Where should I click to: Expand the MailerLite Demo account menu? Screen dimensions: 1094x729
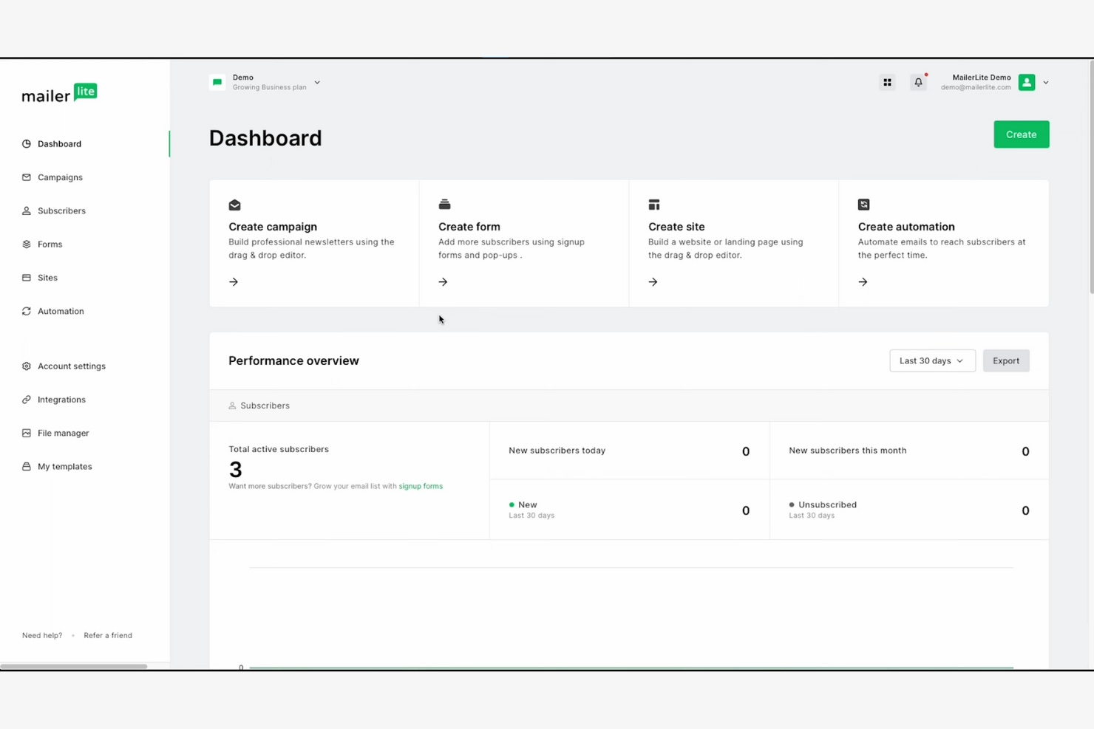(x=1045, y=82)
